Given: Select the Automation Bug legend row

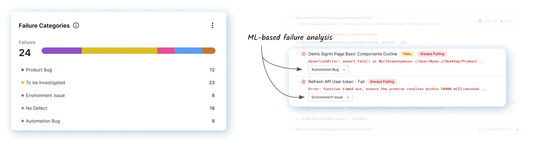Looking at the screenshot, I should click(43, 121).
